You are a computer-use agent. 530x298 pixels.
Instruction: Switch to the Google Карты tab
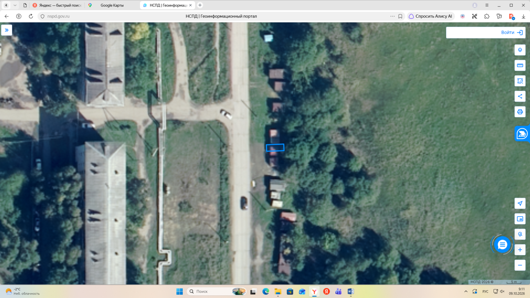(112, 5)
